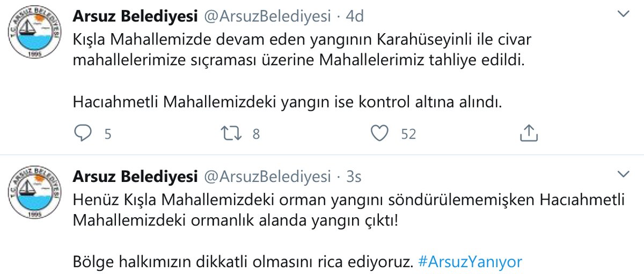View the 5 replies count
Image resolution: width=644 pixels, height=274 pixels.
(108, 134)
